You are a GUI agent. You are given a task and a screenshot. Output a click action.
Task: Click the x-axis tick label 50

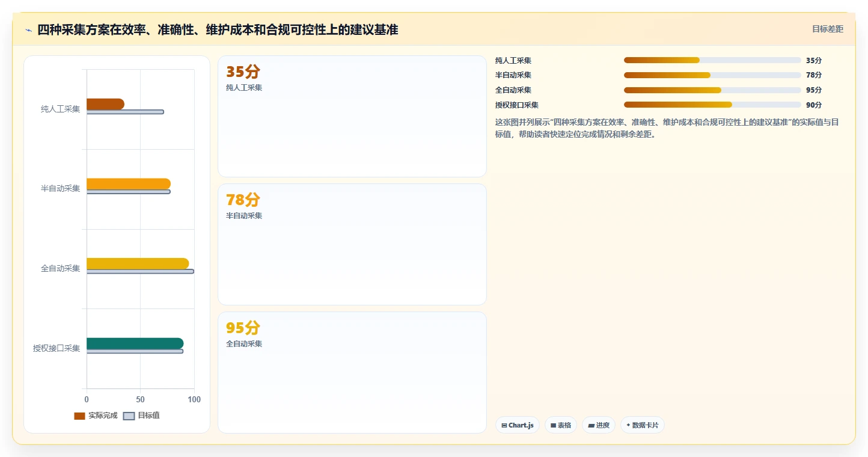pos(140,399)
